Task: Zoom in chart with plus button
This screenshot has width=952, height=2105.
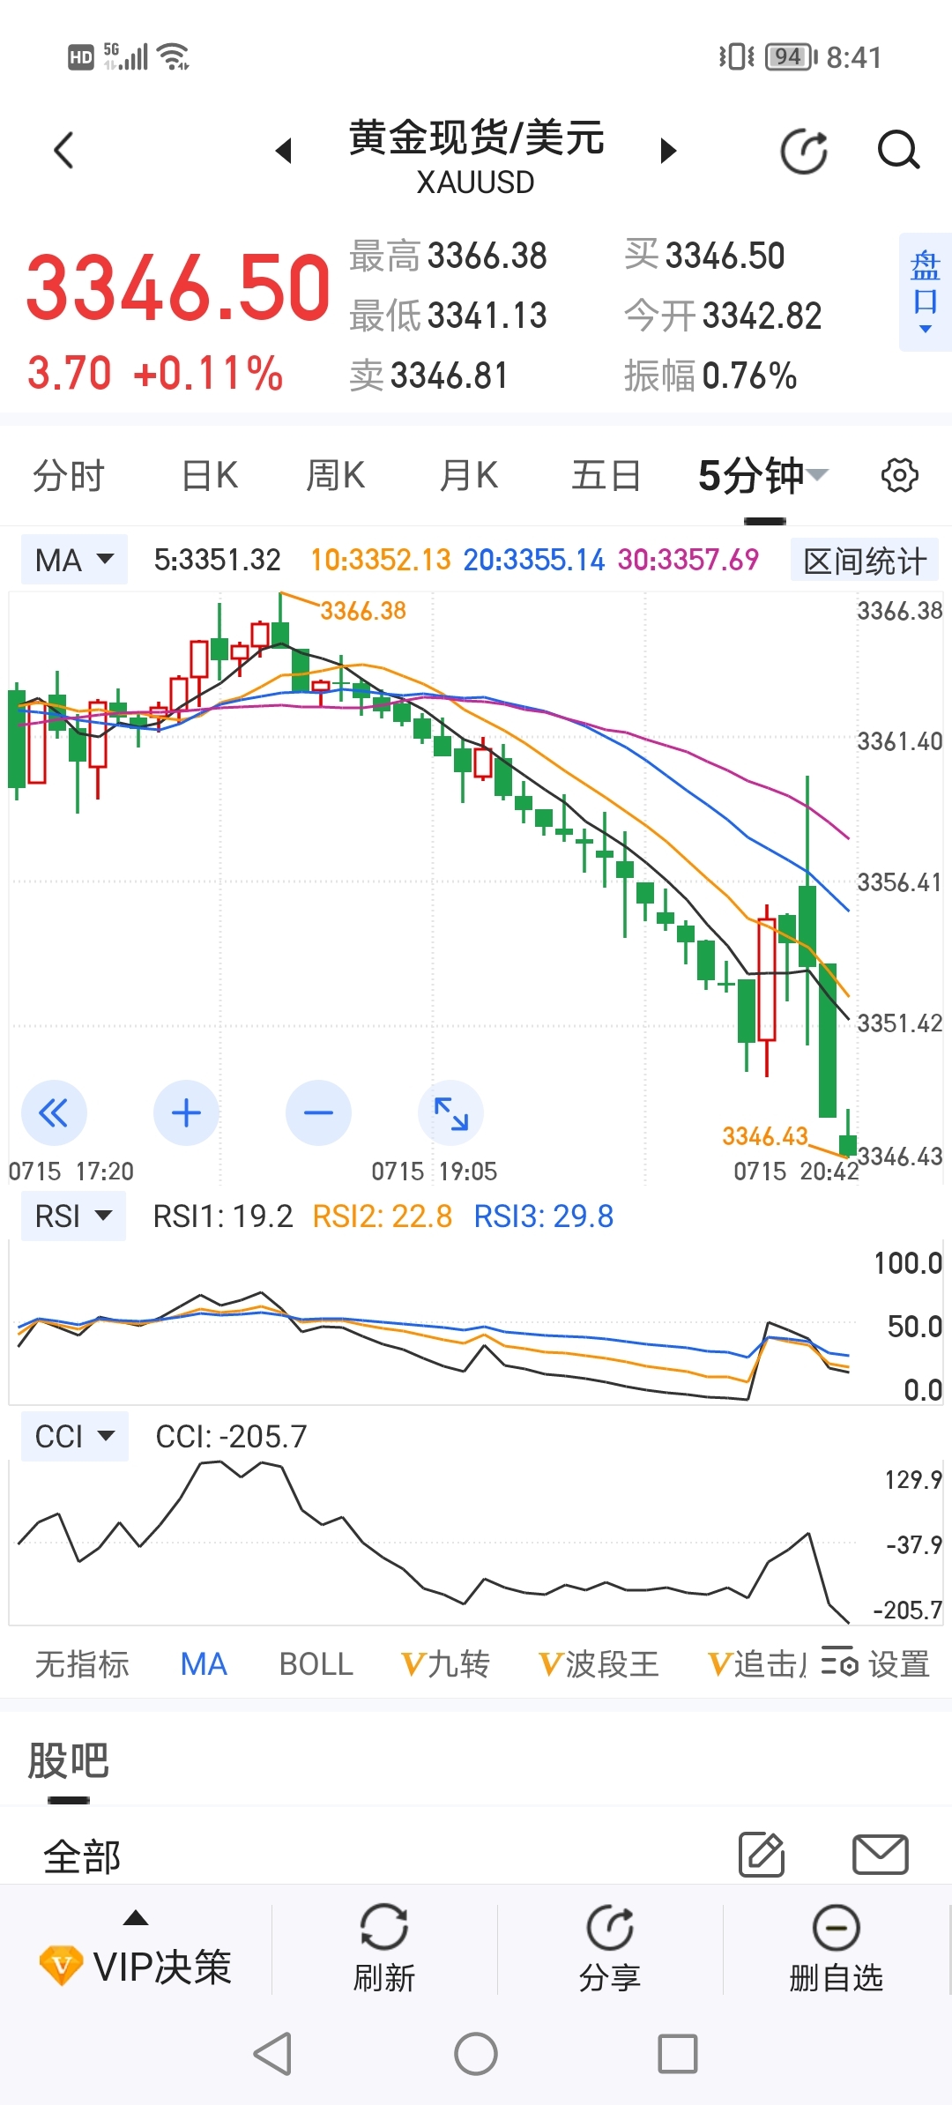Action: click(186, 1112)
